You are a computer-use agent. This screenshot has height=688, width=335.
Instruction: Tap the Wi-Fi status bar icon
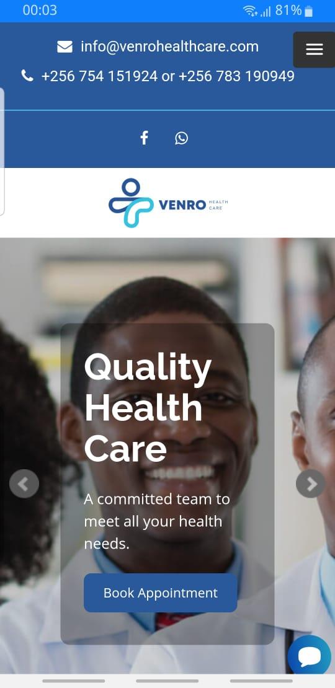click(250, 11)
